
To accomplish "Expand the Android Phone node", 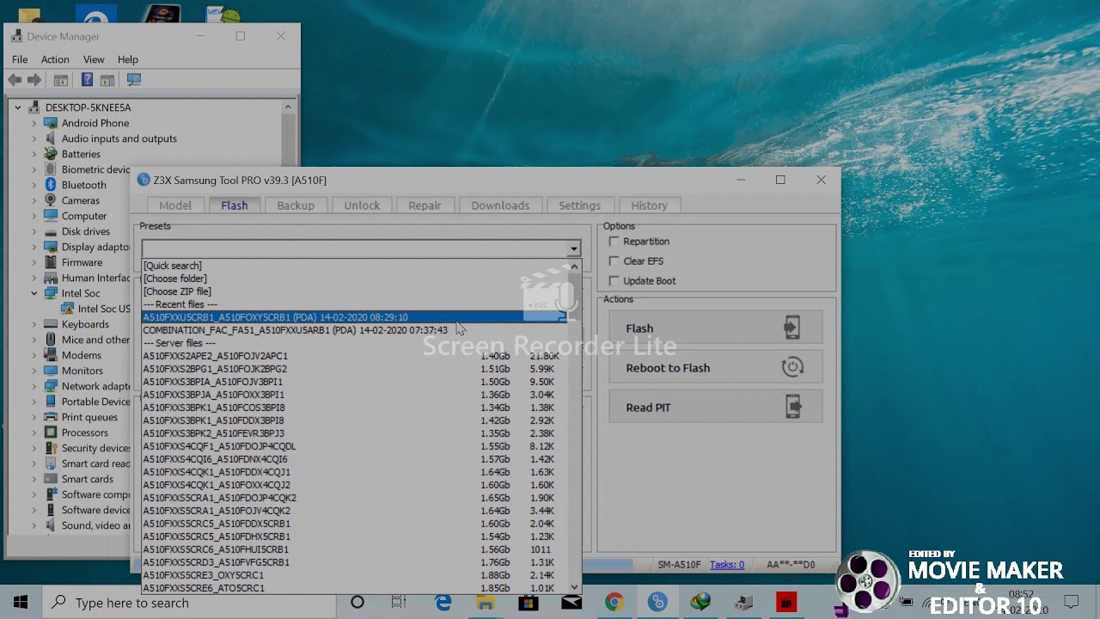I will coord(34,123).
